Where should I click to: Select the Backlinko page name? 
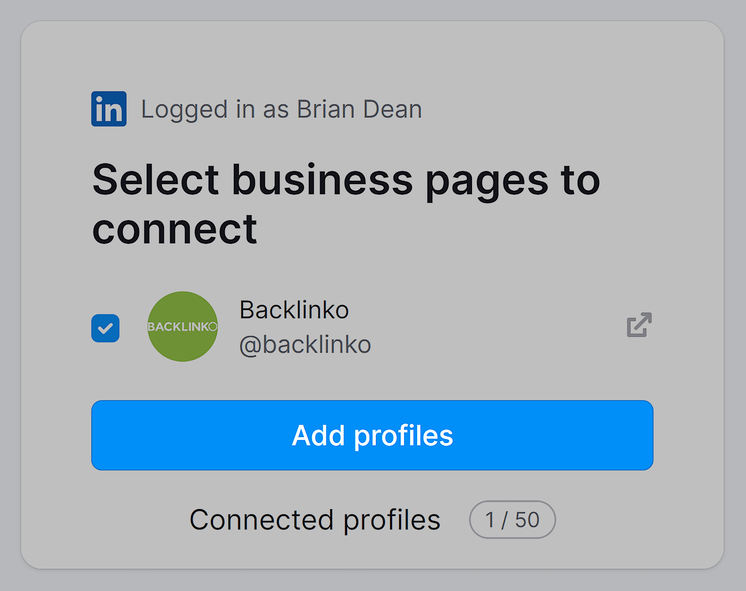coord(294,310)
